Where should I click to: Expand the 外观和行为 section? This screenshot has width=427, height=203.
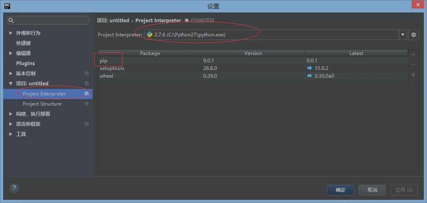11,33
